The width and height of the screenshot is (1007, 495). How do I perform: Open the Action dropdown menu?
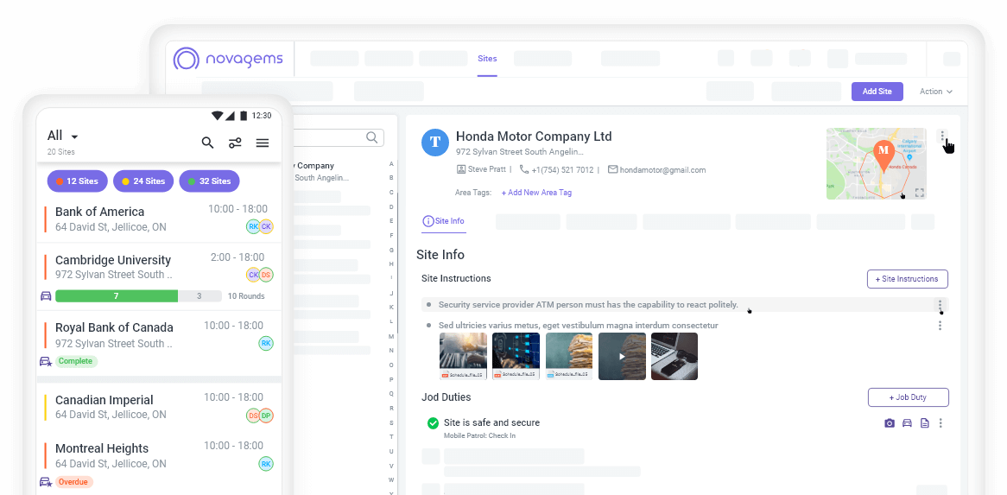point(935,92)
